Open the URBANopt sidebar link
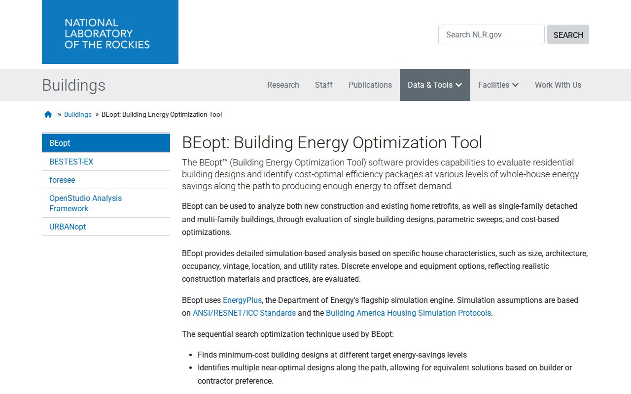This screenshot has height=394, width=631. coord(68,227)
